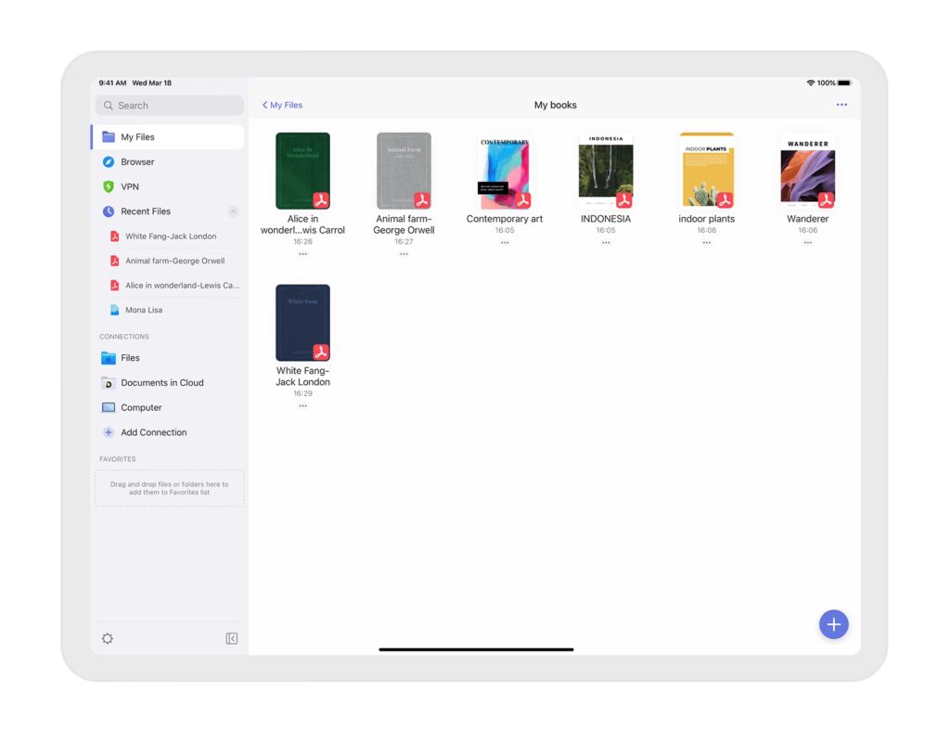Image resolution: width=950 pixels, height=730 pixels.
Task: Select the VPN shield icon
Action: click(109, 186)
